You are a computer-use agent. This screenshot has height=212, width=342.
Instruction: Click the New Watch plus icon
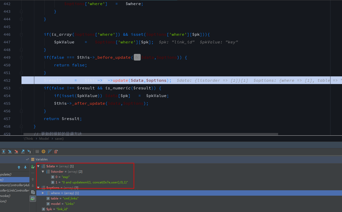point(33,167)
